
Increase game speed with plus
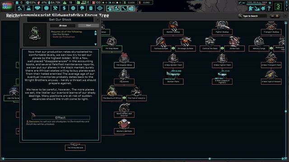click(x=270, y=3)
